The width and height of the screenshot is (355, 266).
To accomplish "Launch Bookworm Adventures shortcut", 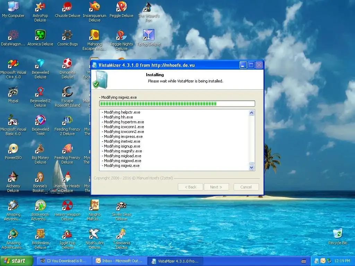I will click(40, 210).
